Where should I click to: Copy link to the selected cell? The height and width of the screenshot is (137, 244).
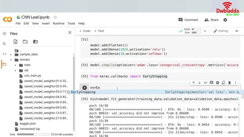coord(205,83)
